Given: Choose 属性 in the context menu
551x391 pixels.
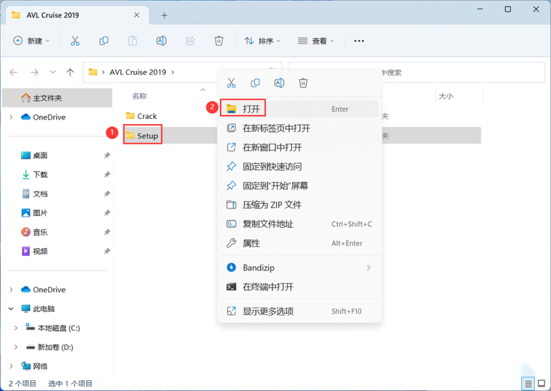Looking at the screenshot, I should tap(299, 243).
